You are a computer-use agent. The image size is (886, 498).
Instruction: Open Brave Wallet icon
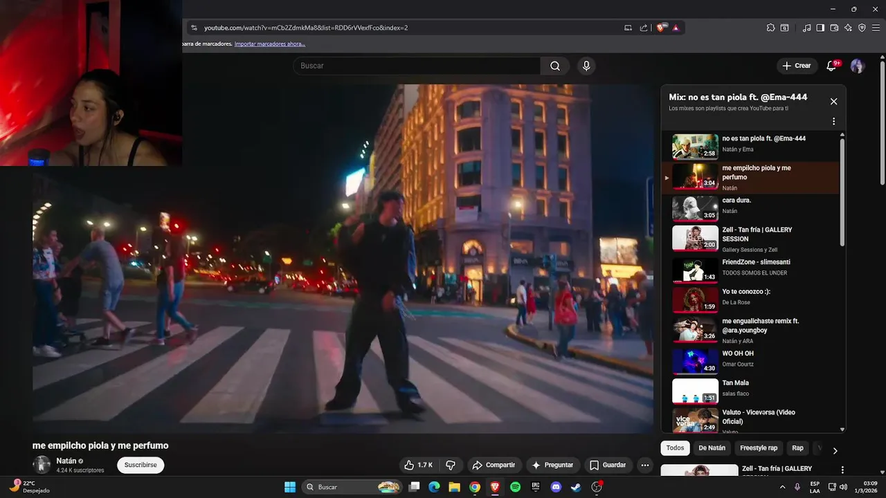[x=834, y=28]
